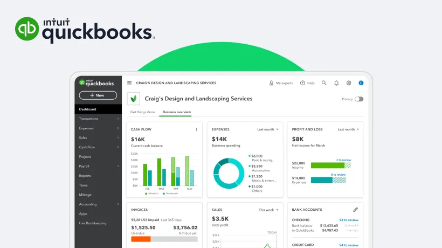This screenshot has width=442, height=248.
Task: Click the $4,987.43 in QuickBooks balance
Action: [x=330, y=231]
